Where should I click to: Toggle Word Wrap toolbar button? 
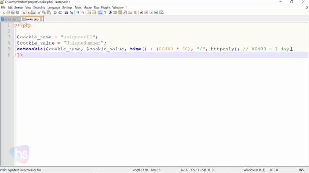[100, 12]
